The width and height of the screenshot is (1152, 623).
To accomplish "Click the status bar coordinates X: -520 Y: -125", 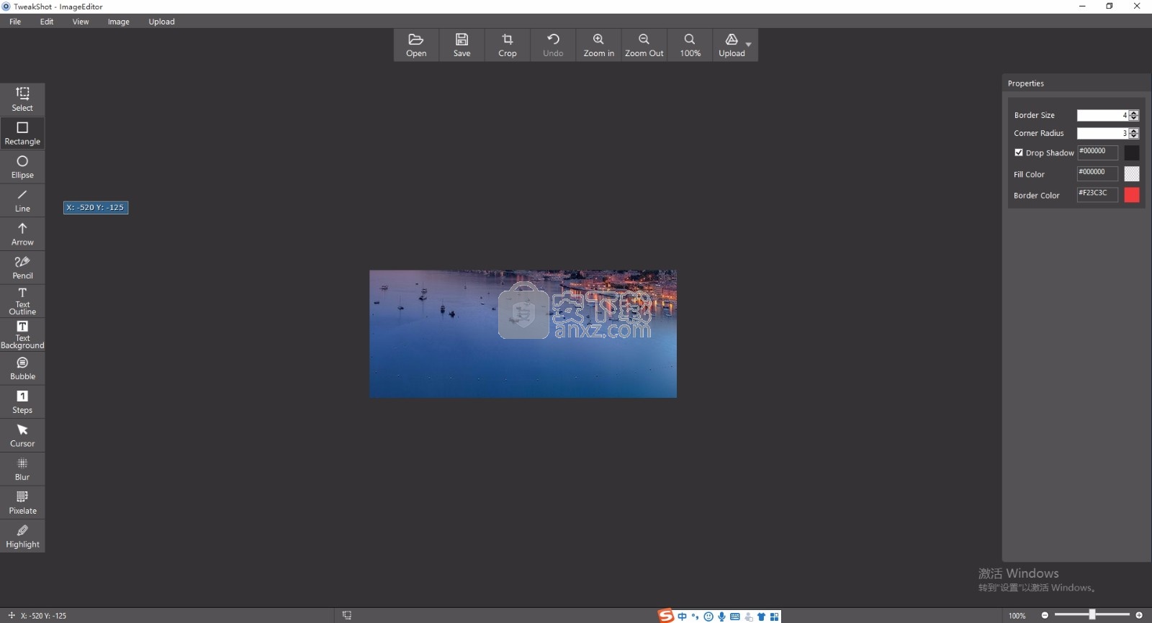I will point(43,616).
